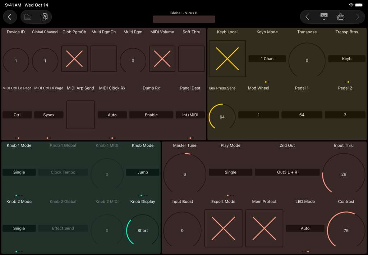Toggle Keyb Local checkbox
Viewport: 368px width, 255px height.
coord(227,58)
